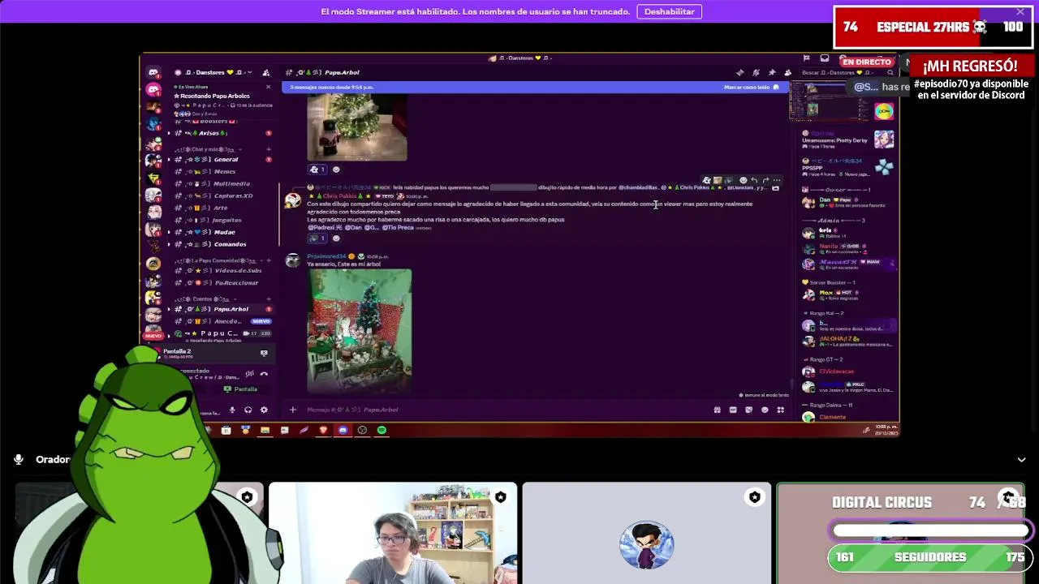Open the Videos.de.Subs channel

point(221,270)
